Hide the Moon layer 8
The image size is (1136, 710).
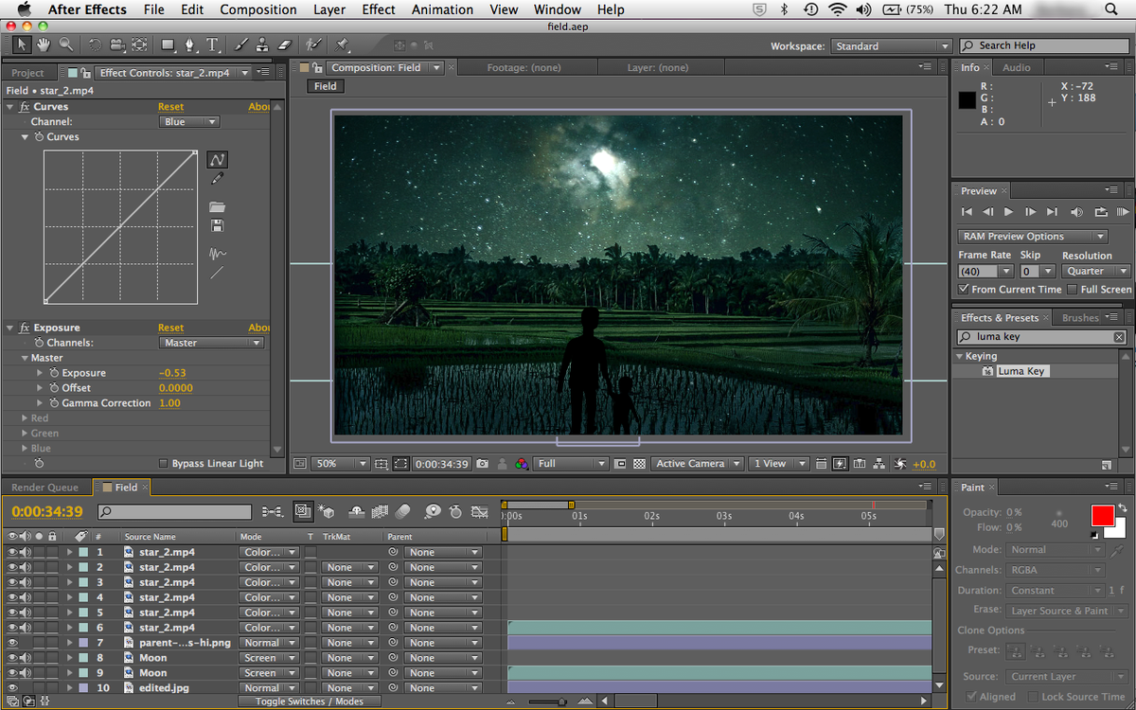(12, 658)
